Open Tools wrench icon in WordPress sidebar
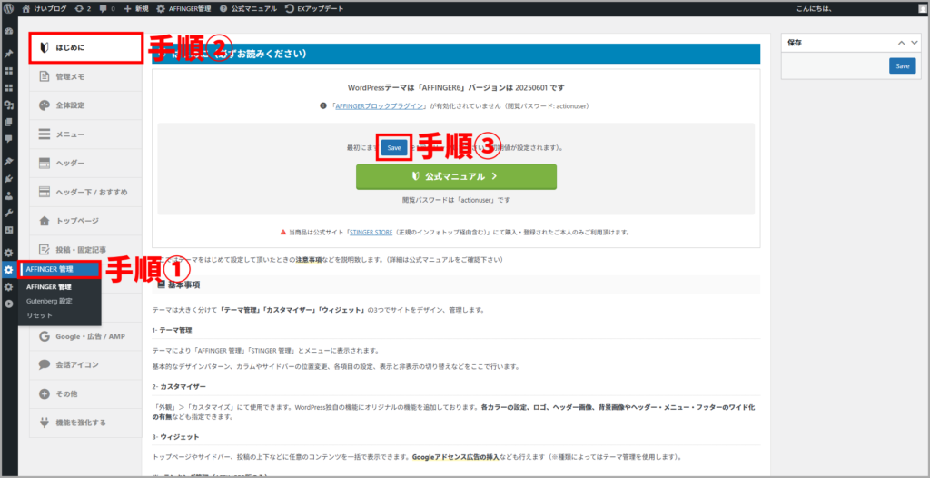Viewport: 930px width, 478px height. (8, 213)
